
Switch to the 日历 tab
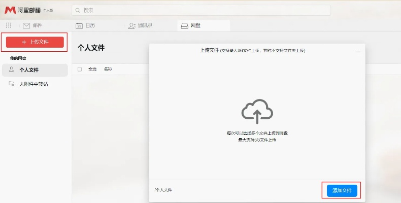pyautogui.click(x=89, y=25)
